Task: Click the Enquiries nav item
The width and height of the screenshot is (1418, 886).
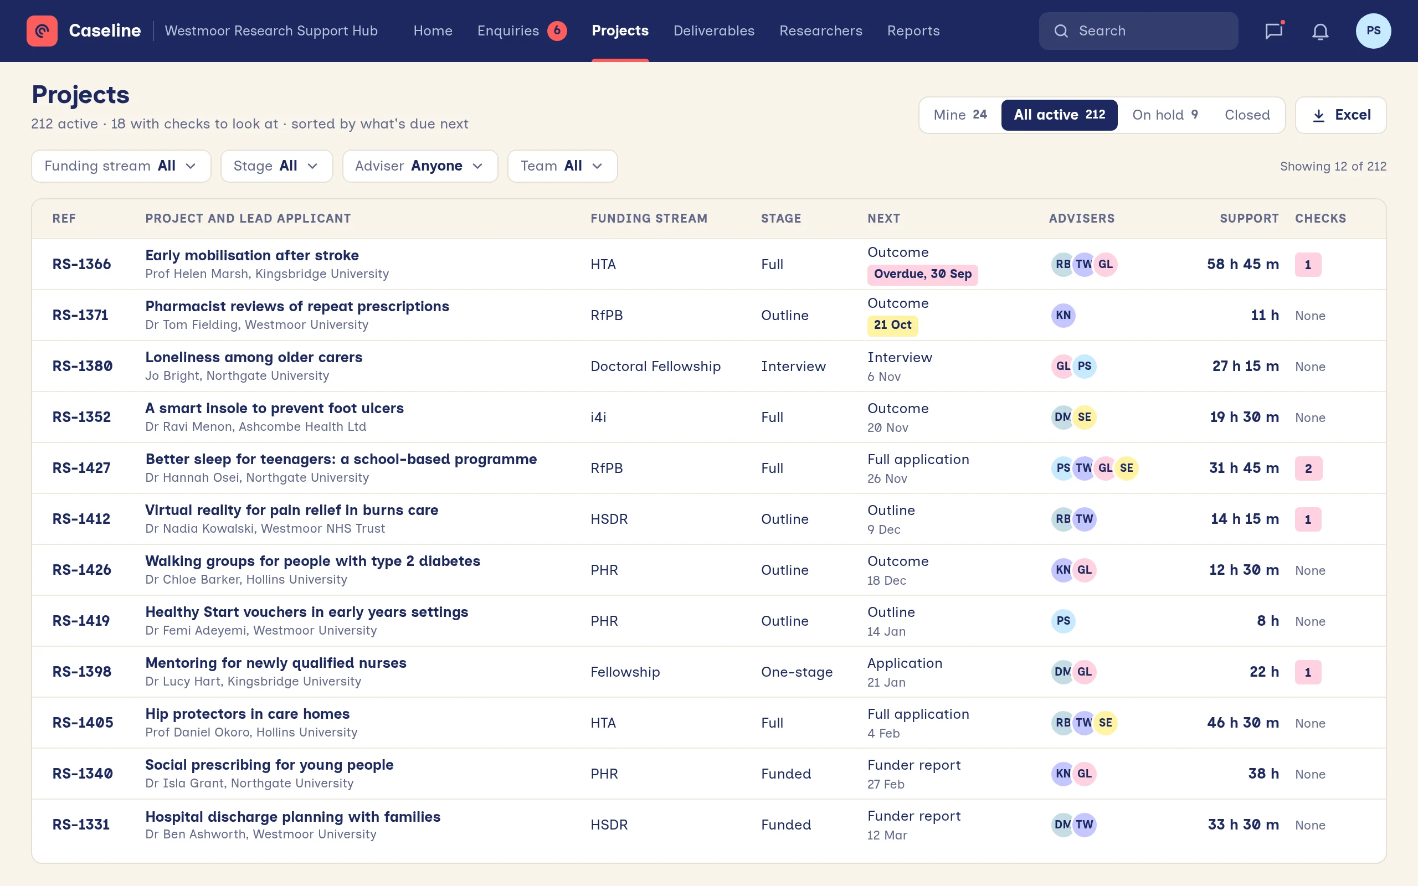Action: (x=508, y=30)
